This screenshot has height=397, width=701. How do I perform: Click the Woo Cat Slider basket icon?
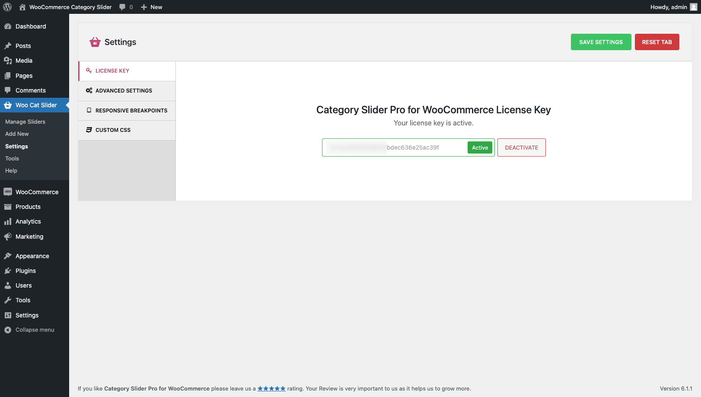click(8, 105)
